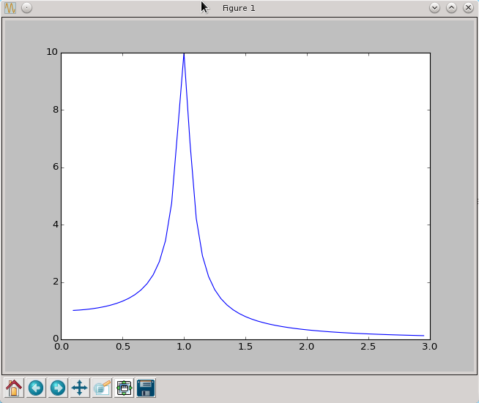Click the y-axis tick label 10
The image size is (479, 403).
point(51,53)
